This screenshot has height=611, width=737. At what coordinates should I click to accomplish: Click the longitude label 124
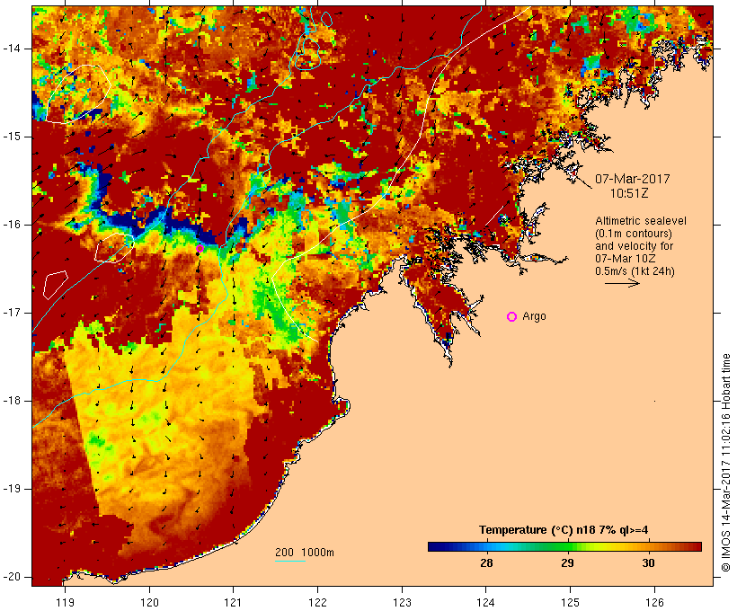486,603
